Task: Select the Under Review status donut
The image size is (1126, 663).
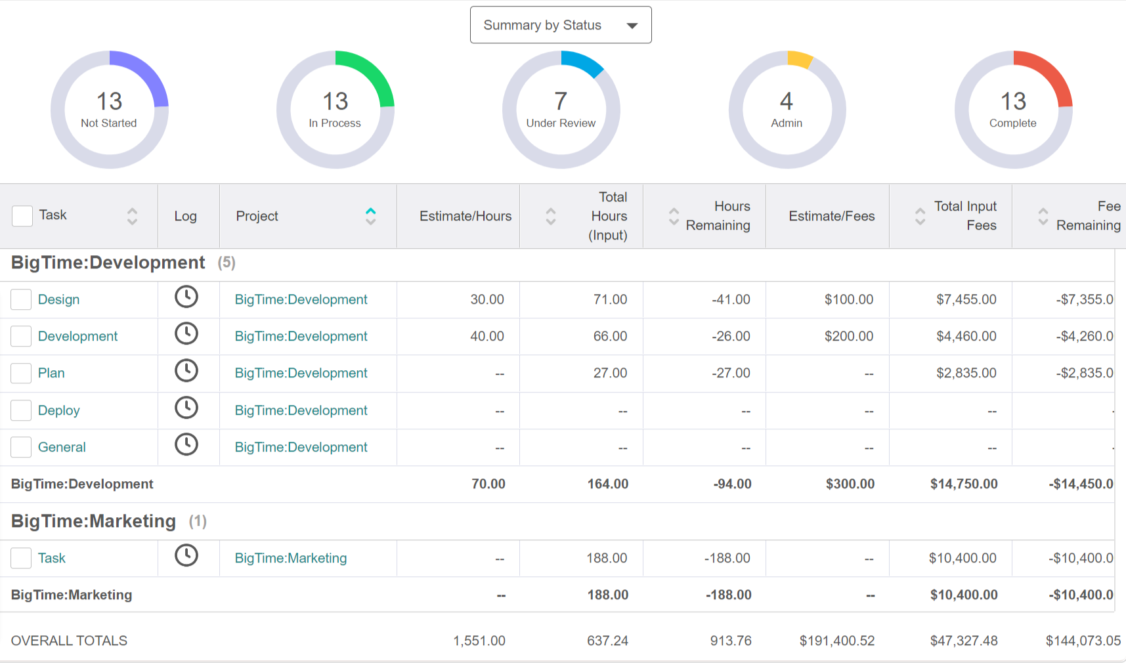Action: tap(561, 110)
